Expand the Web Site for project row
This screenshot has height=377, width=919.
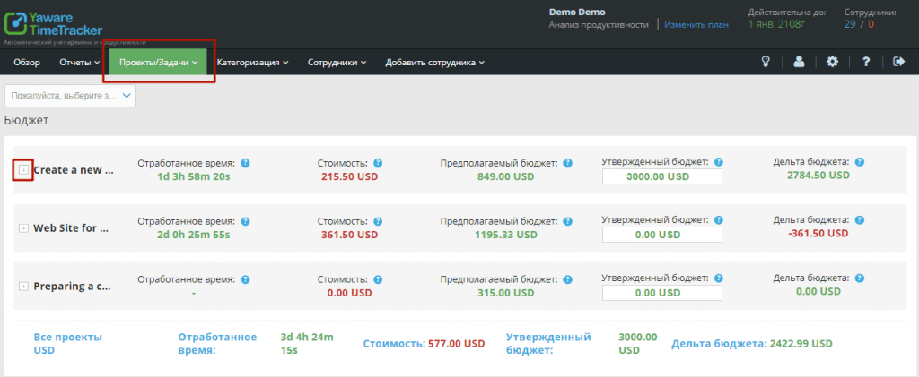23,228
